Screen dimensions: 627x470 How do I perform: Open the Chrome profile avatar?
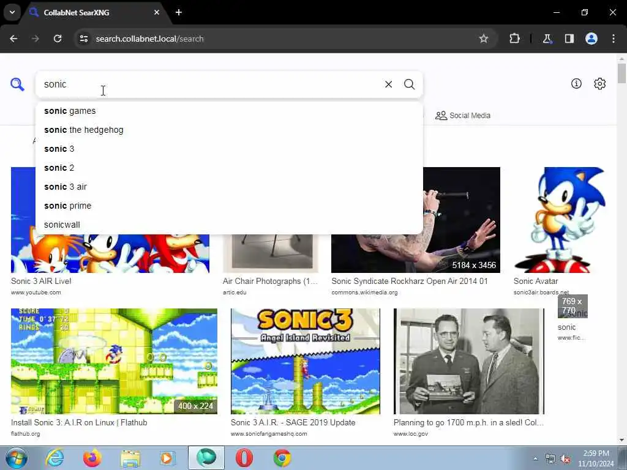pos(591,39)
